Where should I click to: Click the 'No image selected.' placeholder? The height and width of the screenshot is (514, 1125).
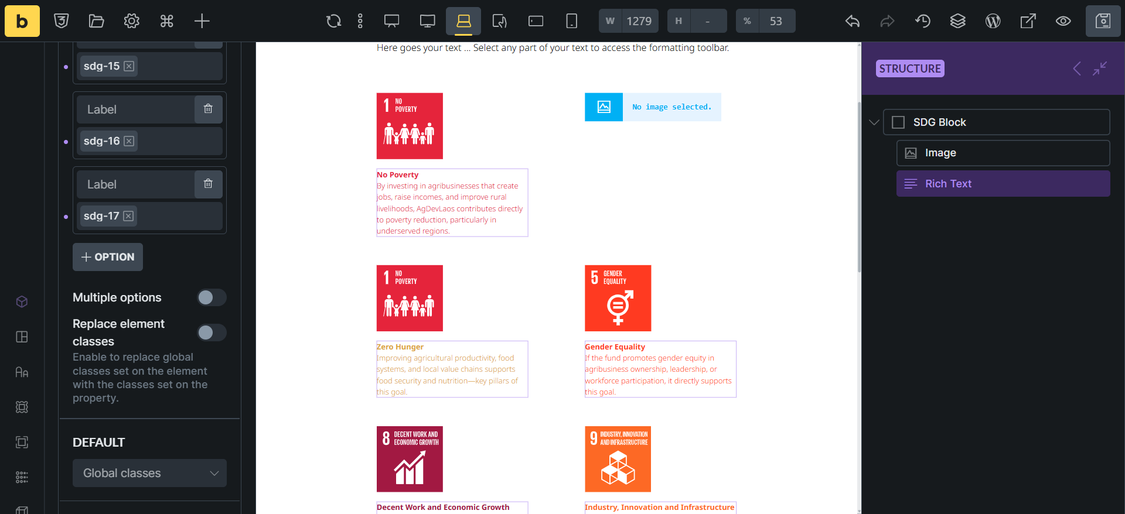(x=653, y=107)
